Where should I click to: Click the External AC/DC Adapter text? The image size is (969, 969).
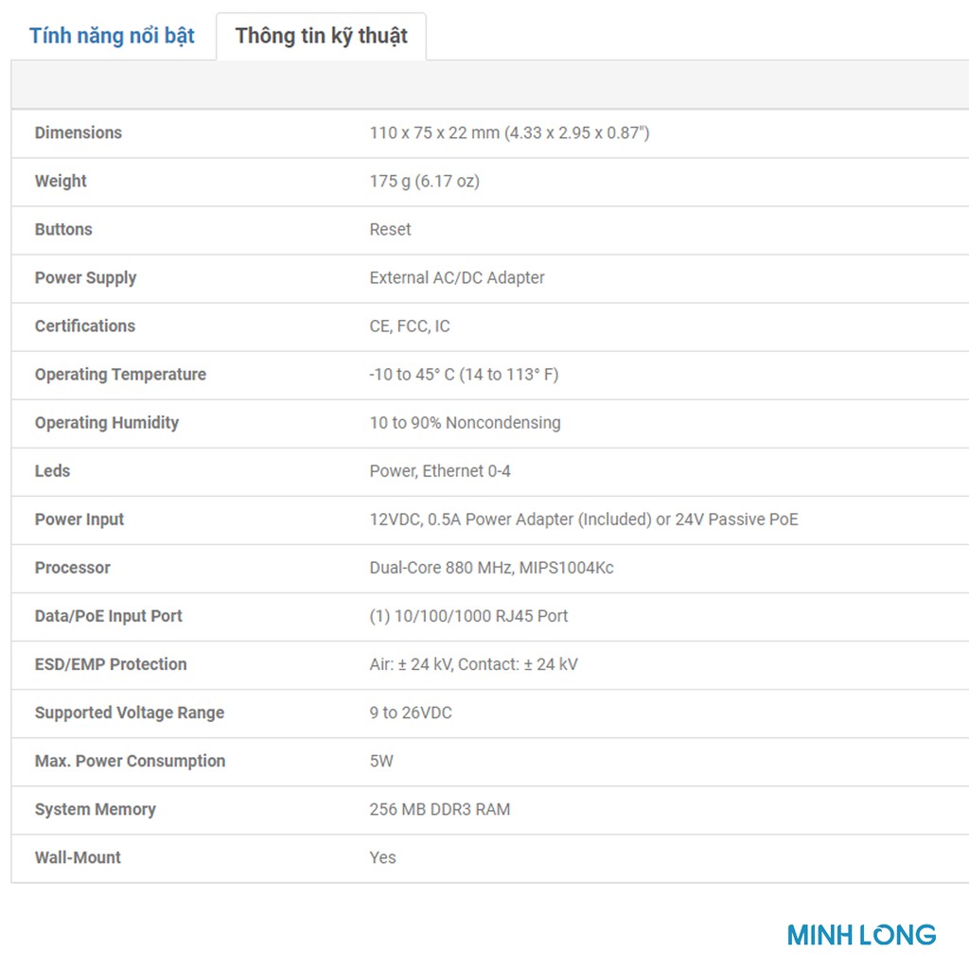457,277
